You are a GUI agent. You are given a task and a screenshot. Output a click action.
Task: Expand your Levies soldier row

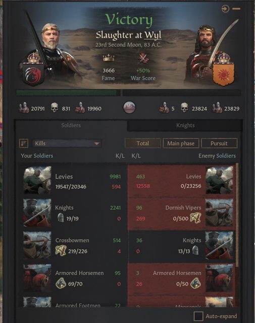click(73, 181)
